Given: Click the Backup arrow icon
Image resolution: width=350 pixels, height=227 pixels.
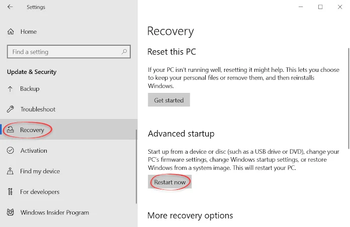Looking at the screenshot, I should pos(11,89).
